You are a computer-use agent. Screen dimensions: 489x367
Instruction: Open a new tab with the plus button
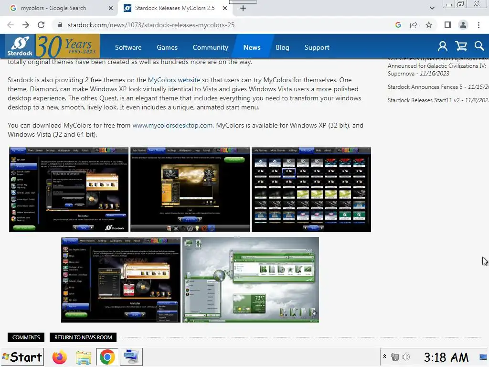tap(243, 8)
